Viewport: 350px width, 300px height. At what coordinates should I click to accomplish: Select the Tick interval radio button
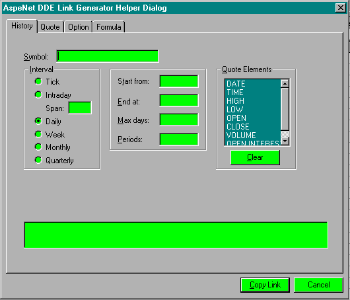pyautogui.click(x=38, y=81)
